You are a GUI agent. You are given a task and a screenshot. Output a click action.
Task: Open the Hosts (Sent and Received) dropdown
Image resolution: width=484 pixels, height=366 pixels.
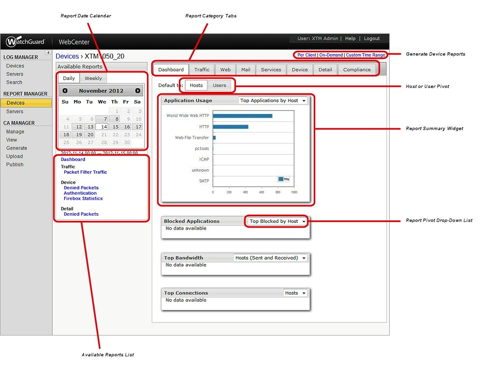coord(271,258)
